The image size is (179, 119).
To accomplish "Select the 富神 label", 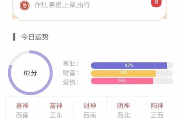I will pos(56,106).
